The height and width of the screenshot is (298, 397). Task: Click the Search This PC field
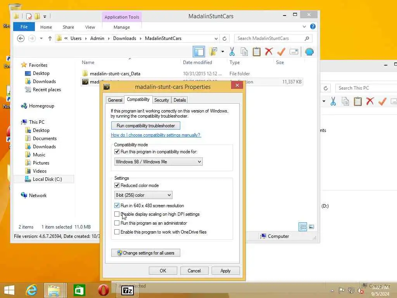tap(366, 88)
